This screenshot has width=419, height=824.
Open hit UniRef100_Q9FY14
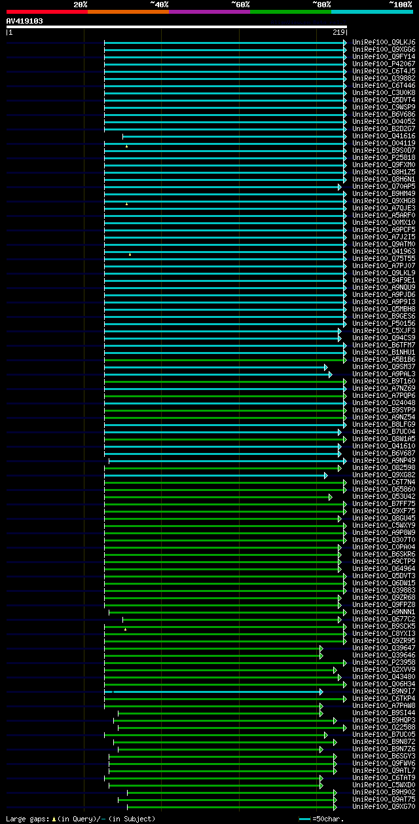coord(384,56)
